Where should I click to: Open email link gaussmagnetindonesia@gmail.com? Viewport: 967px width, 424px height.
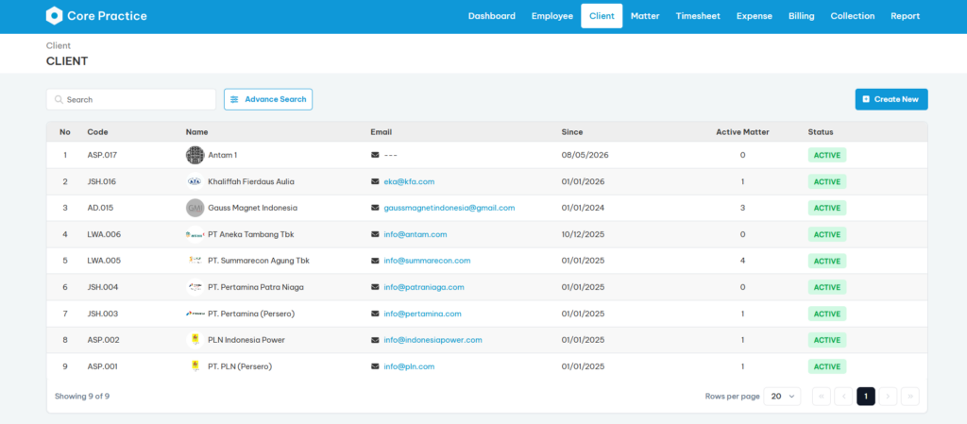[x=449, y=209]
